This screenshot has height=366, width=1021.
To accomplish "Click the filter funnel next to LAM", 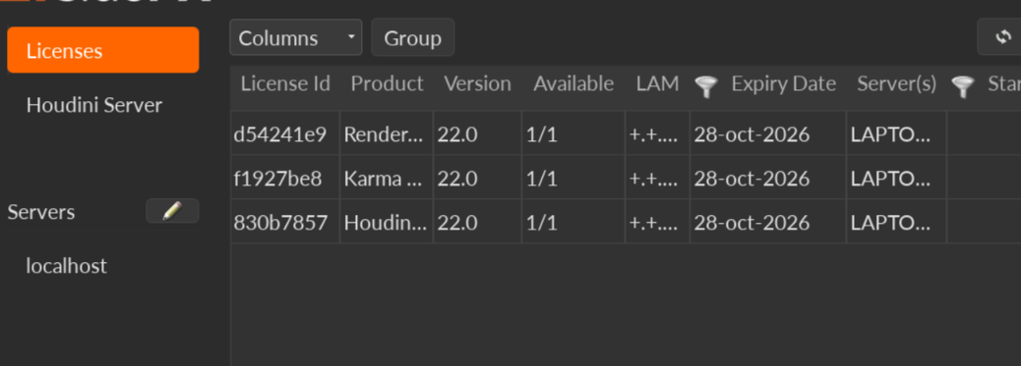I will click(705, 85).
